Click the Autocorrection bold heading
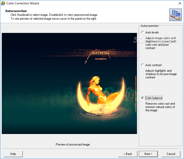The width and height of the screenshot is (184, 159). point(16,11)
